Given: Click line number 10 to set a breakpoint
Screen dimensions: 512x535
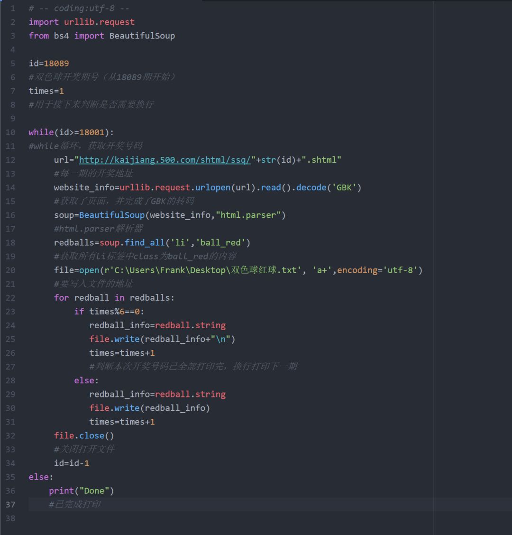Looking at the screenshot, I should pos(10,132).
